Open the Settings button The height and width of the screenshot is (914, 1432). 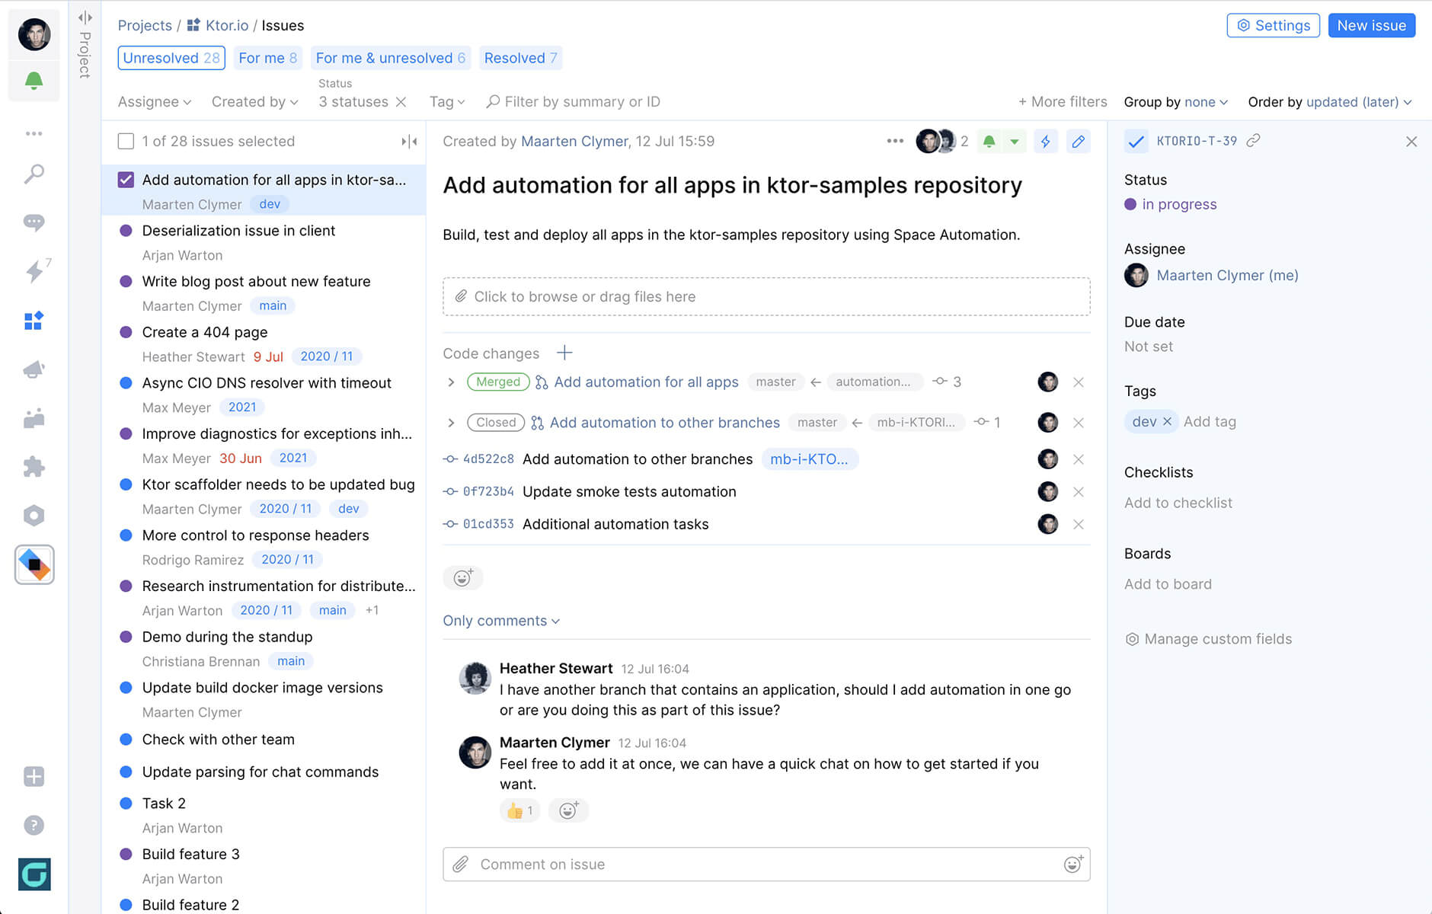tap(1273, 25)
